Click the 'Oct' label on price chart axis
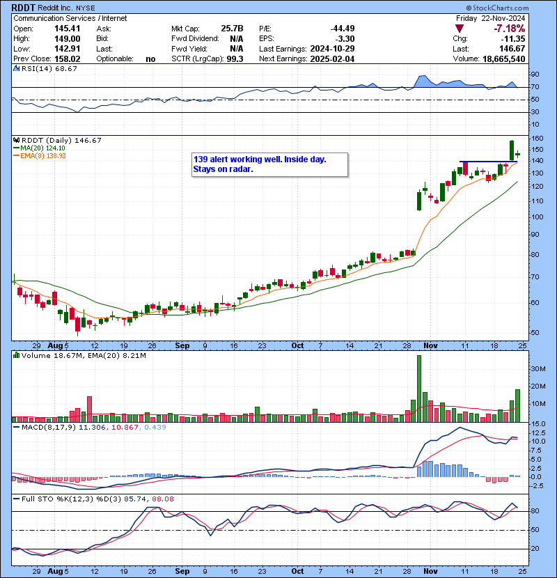This screenshot has height=578, width=557. coord(297,345)
